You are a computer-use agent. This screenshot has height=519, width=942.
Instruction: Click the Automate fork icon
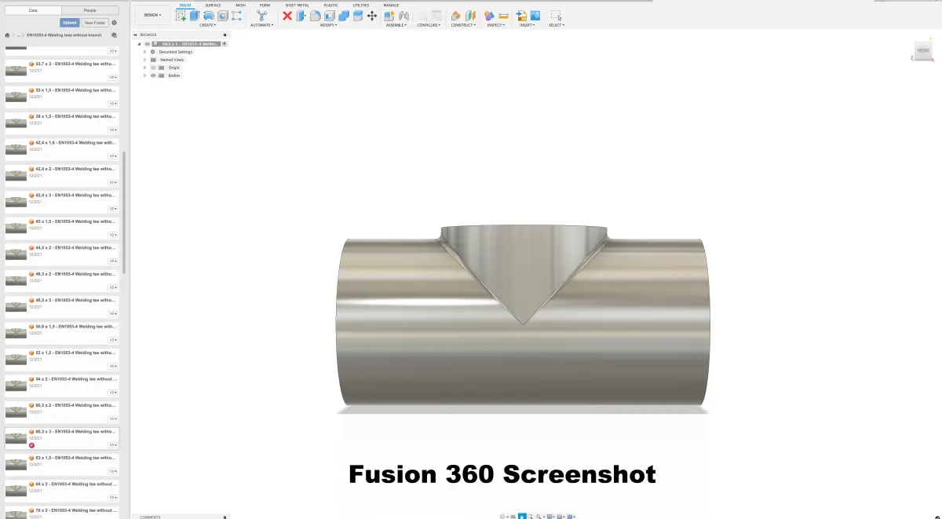pos(261,16)
